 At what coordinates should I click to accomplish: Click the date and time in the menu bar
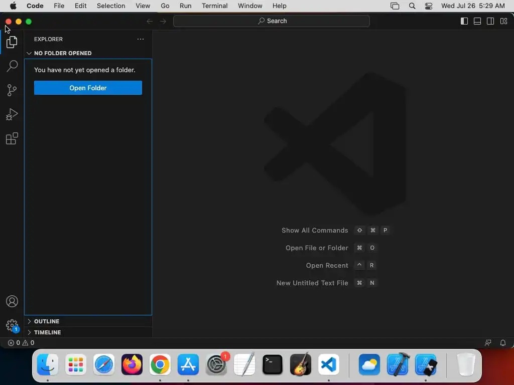[473, 6]
